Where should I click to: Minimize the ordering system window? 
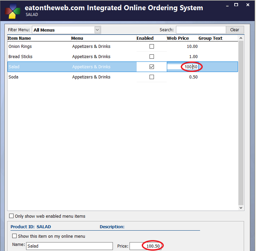227,5
